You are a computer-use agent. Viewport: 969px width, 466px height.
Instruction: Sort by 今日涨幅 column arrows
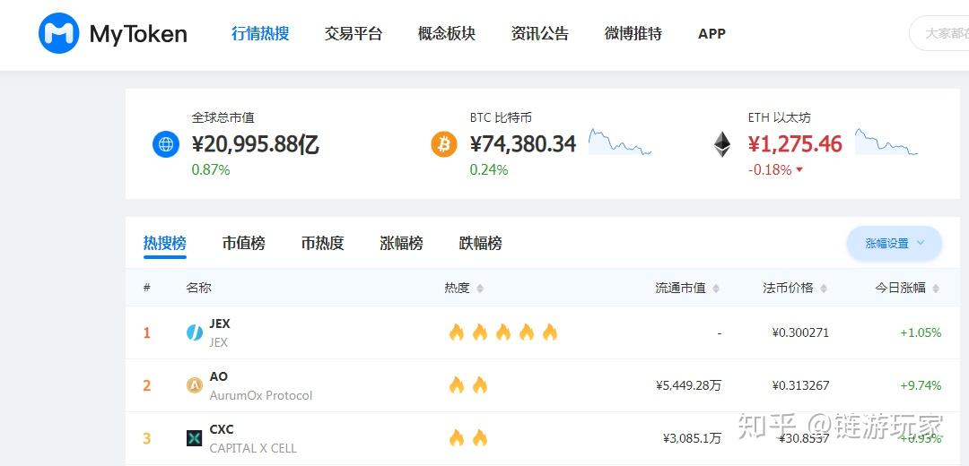pyautogui.click(x=936, y=289)
